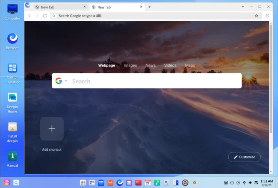Switch to News search category
Screen dimensions: 278x188
(150, 65)
